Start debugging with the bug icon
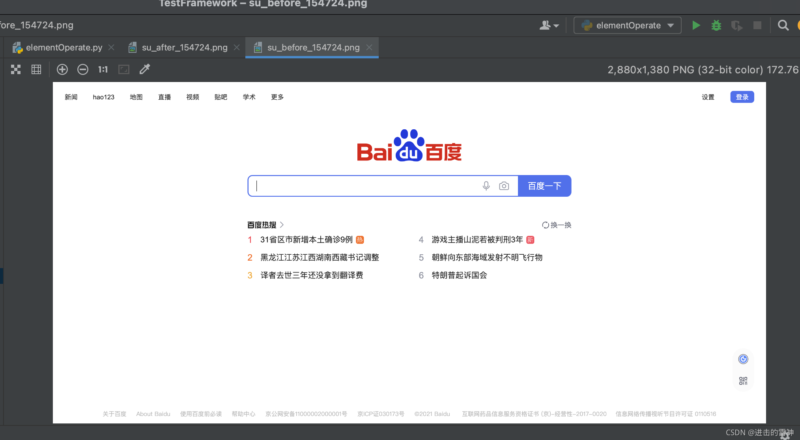The width and height of the screenshot is (800, 440). coord(716,26)
